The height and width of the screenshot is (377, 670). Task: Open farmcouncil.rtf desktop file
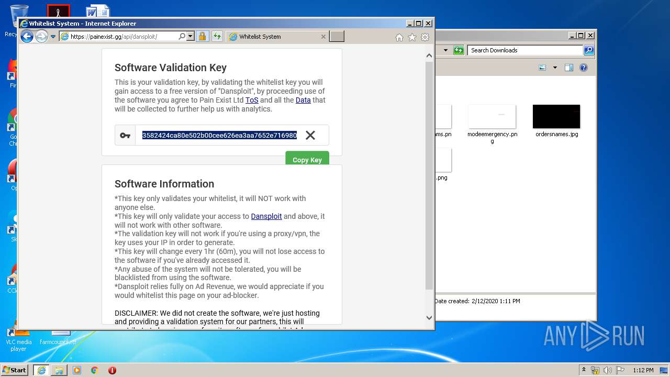(58, 338)
